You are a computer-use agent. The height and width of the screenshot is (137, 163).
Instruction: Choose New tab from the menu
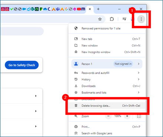[107, 39]
